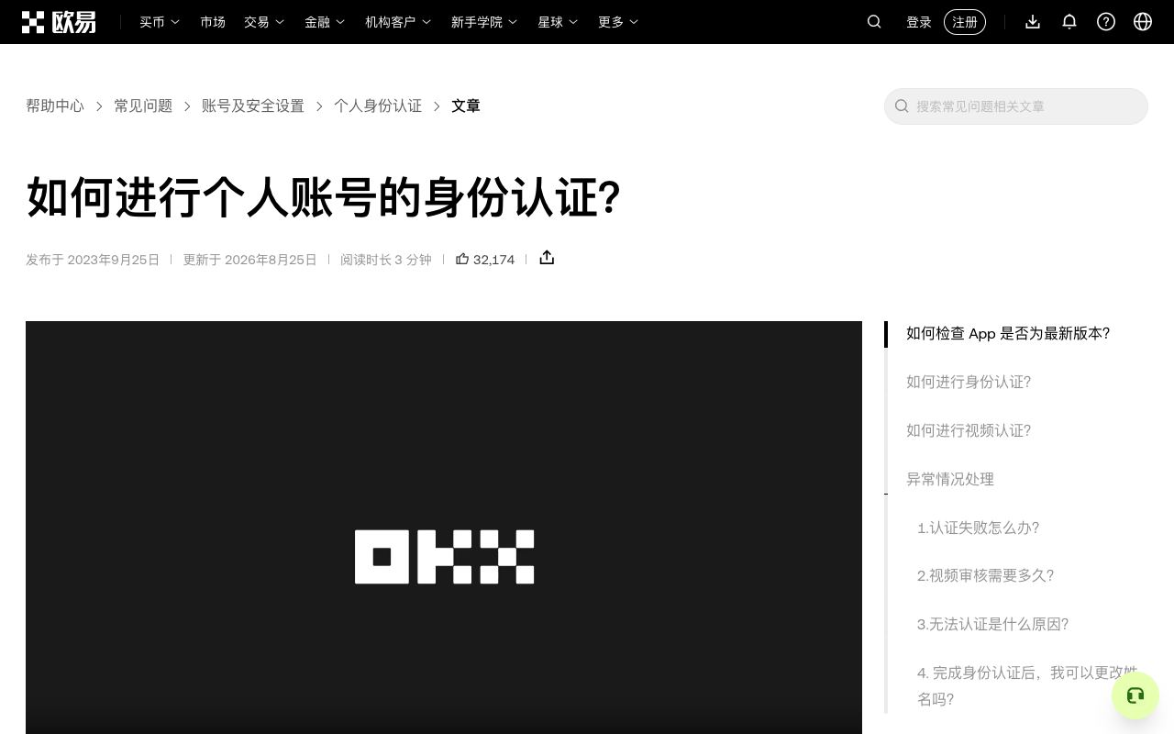Focus the 搜索常见问题相关文章 search field
1174x734 pixels.
tap(1016, 106)
